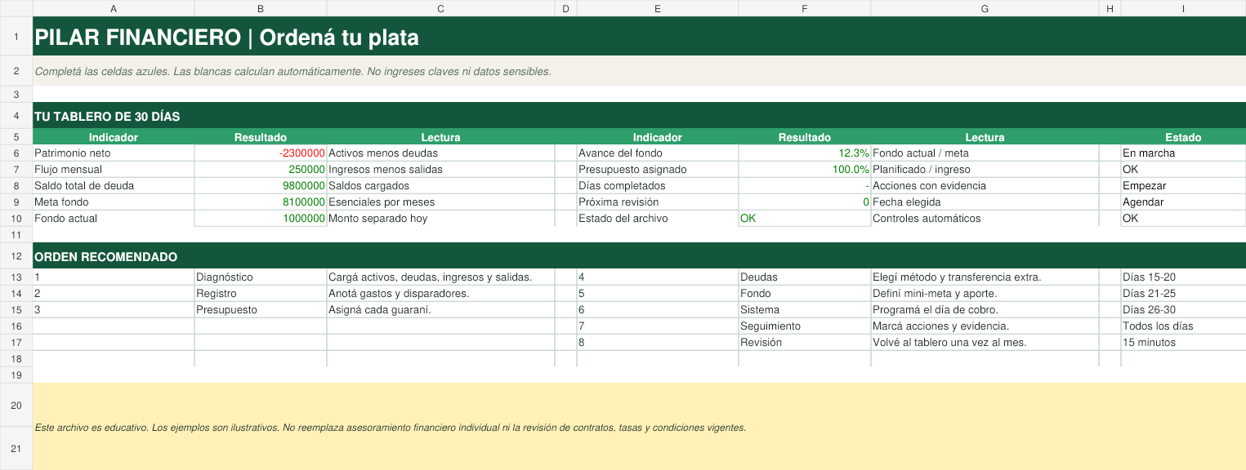Viewport: 1246px width, 470px height.
Task: Click 'Cargá activos, deudas, ingresos y salidas.'
Action: click(440, 277)
